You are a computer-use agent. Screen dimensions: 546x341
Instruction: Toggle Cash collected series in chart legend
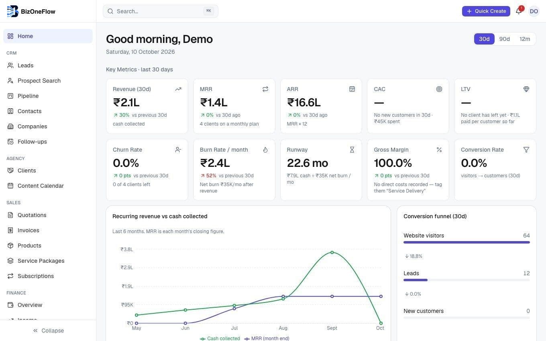pos(220,338)
